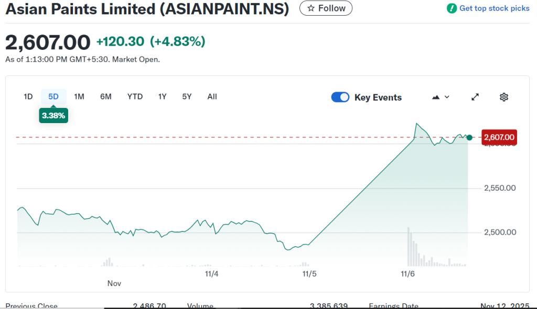Click the green 3.38% gain badge
Screen dimensions: 537x309
(53, 115)
